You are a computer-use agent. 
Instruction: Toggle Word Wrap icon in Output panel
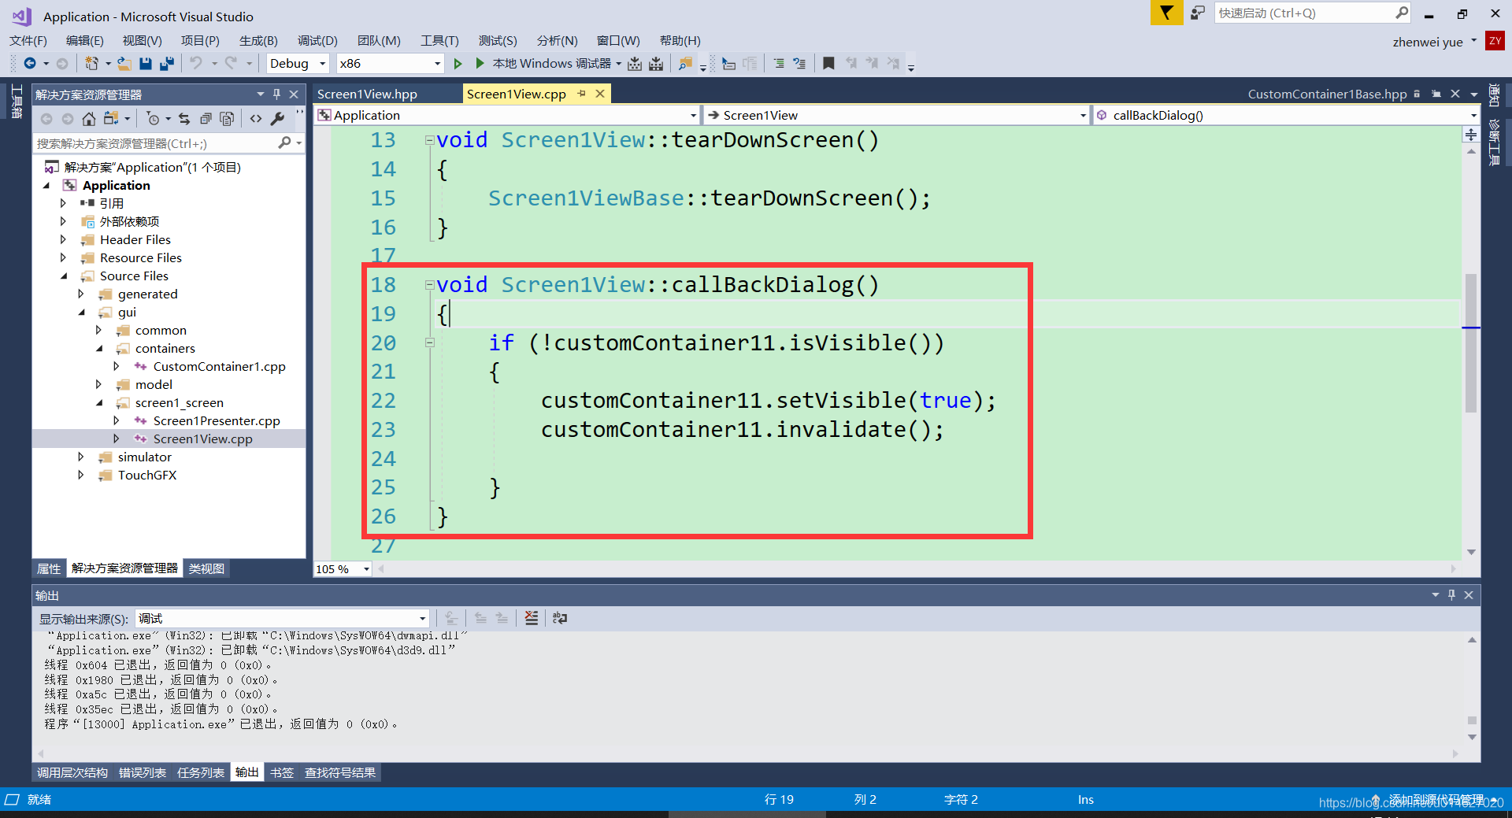pos(560,618)
